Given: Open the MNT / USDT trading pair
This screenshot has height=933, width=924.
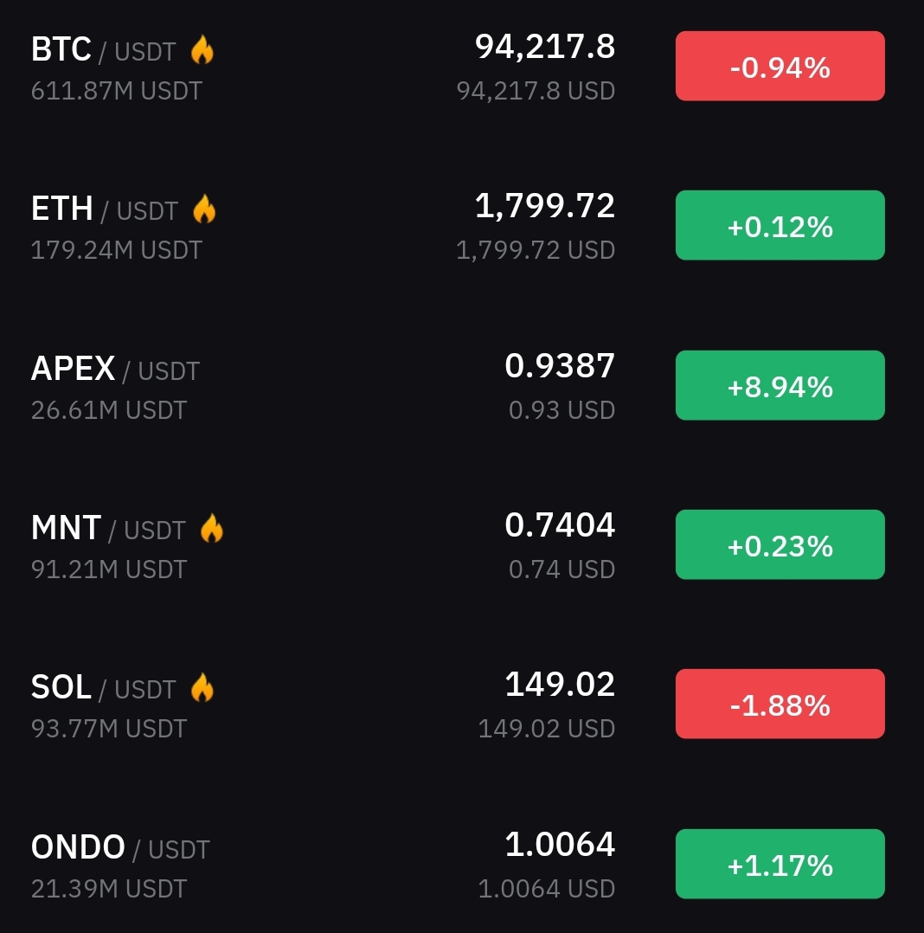Looking at the screenshot, I should tap(108, 528).
